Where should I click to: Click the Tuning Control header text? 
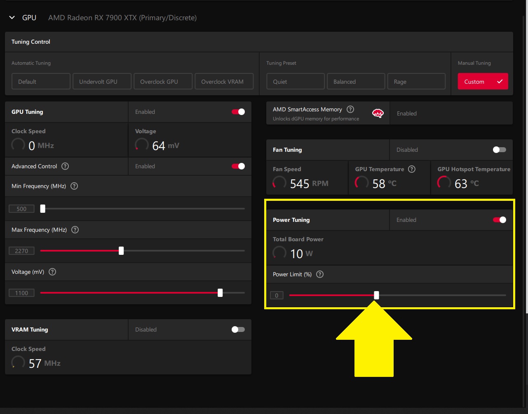coord(31,42)
